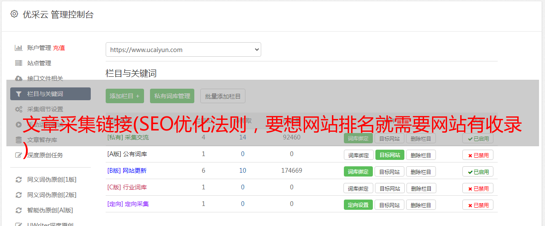Click the value 174669 in the table
This screenshot has height=226, width=545.
pos(291,171)
